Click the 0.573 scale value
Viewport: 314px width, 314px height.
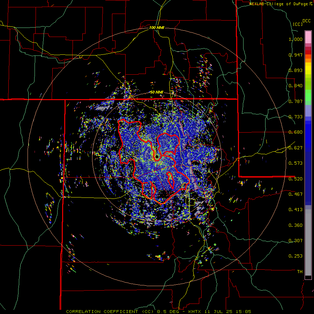coord(296,163)
